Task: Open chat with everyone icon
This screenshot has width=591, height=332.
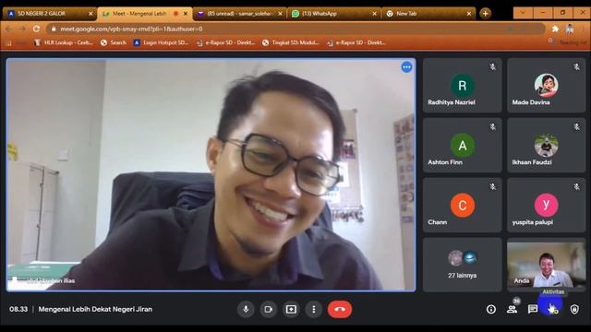Action: pos(533,310)
